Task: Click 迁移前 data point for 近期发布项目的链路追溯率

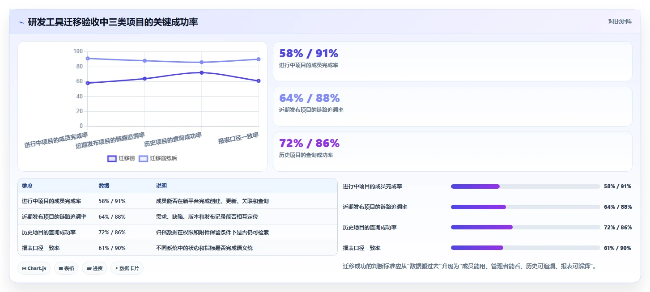Action: point(144,79)
